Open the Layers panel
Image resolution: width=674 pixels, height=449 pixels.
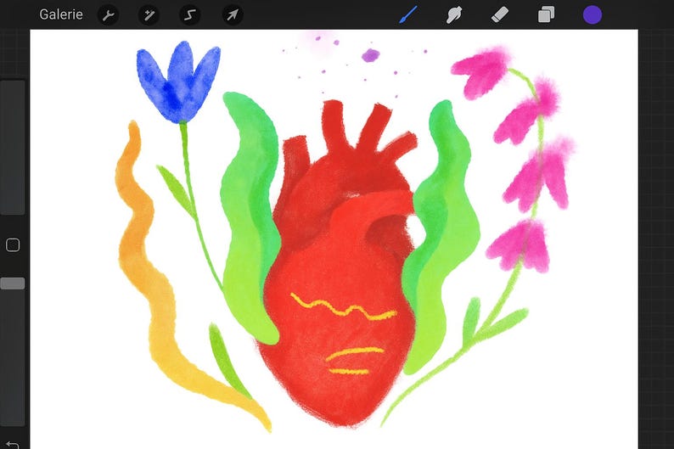546,15
